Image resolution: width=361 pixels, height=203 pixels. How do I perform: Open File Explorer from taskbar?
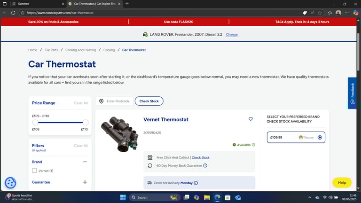(207, 197)
